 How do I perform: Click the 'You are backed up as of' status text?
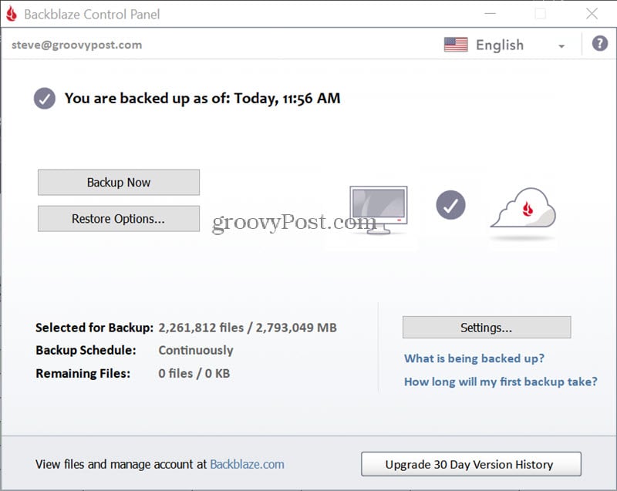click(x=202, y=98)
